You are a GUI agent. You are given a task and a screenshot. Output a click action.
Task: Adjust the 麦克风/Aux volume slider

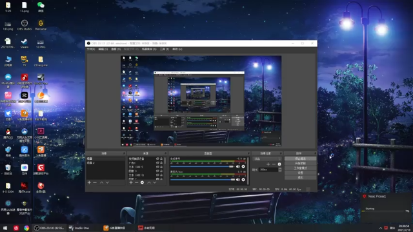(x=203, y=180)
